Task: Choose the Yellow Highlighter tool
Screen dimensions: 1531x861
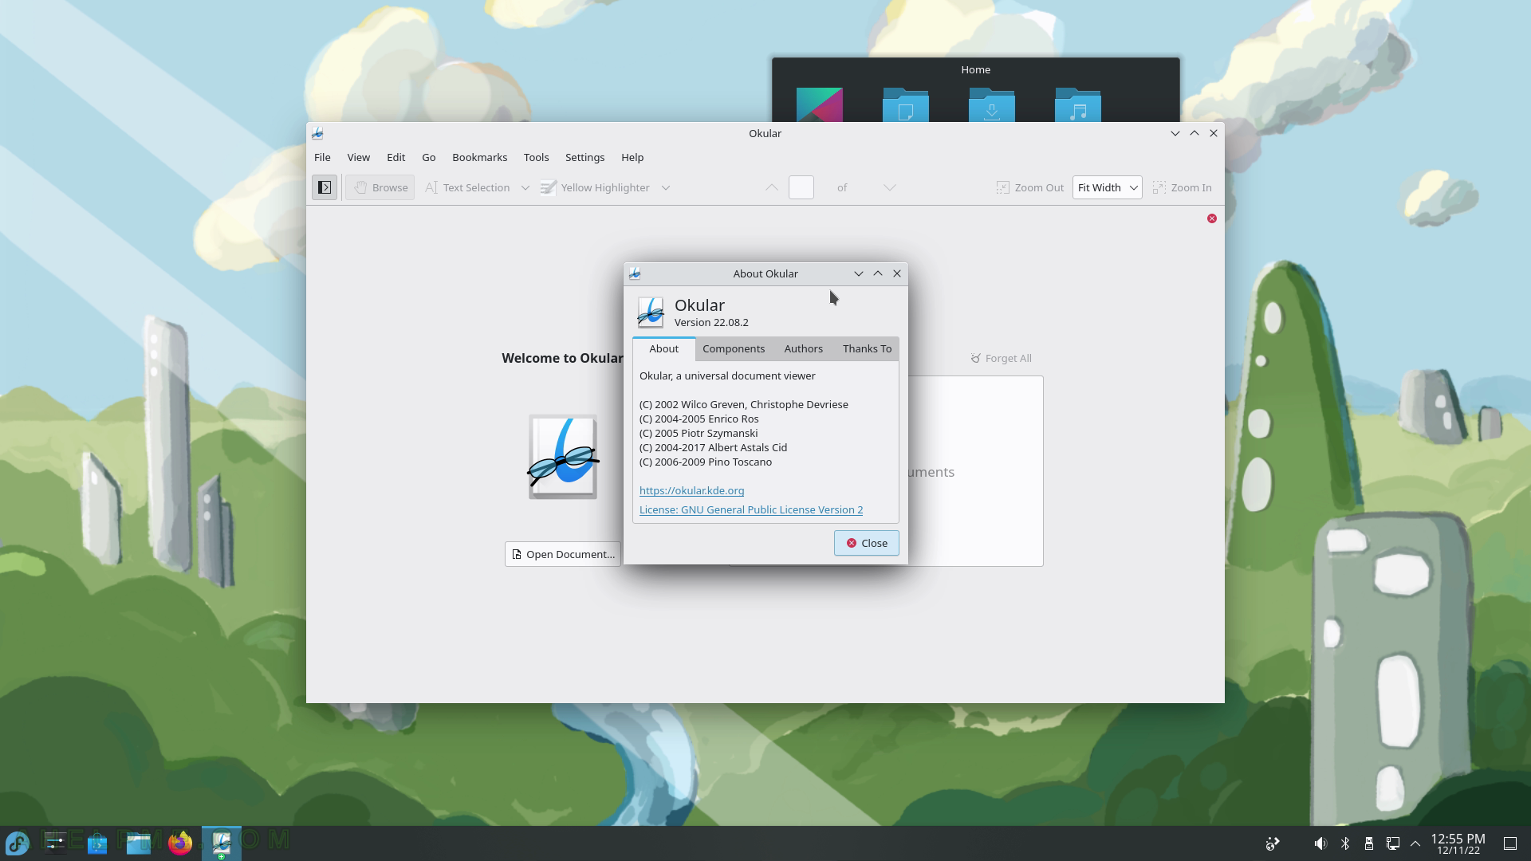Action: pyautogui.click(x=596, y=187)
